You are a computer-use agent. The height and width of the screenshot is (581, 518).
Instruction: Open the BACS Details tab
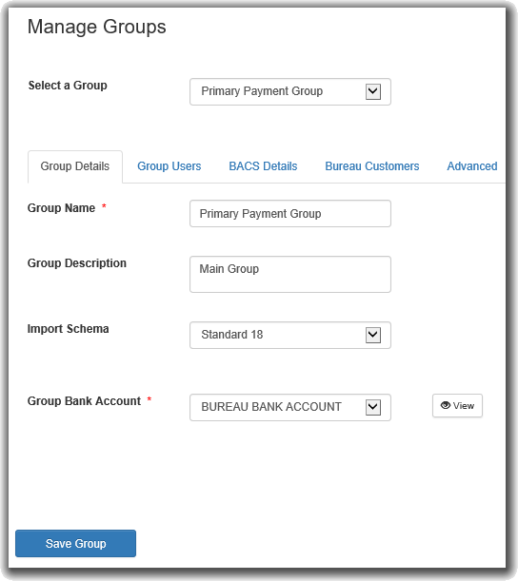[x=263, y=166]
